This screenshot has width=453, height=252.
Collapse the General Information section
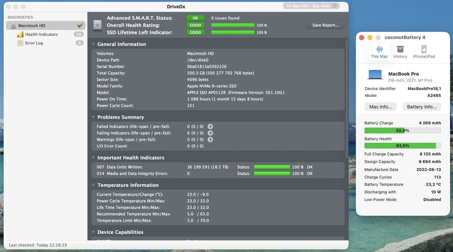(x=93, y=44)
